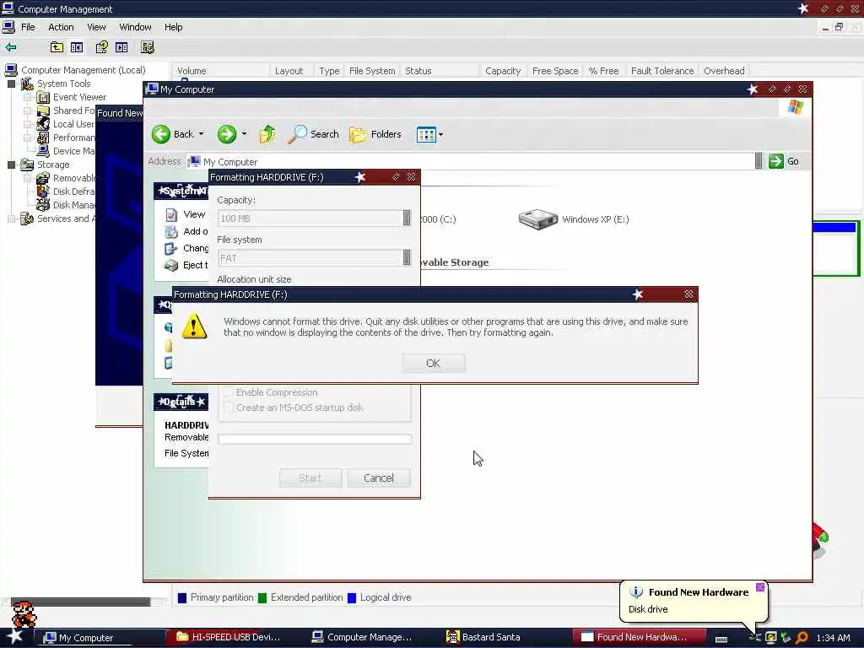Click the Capacity column header
Screen dimensions: 864x648
point(503,71)
